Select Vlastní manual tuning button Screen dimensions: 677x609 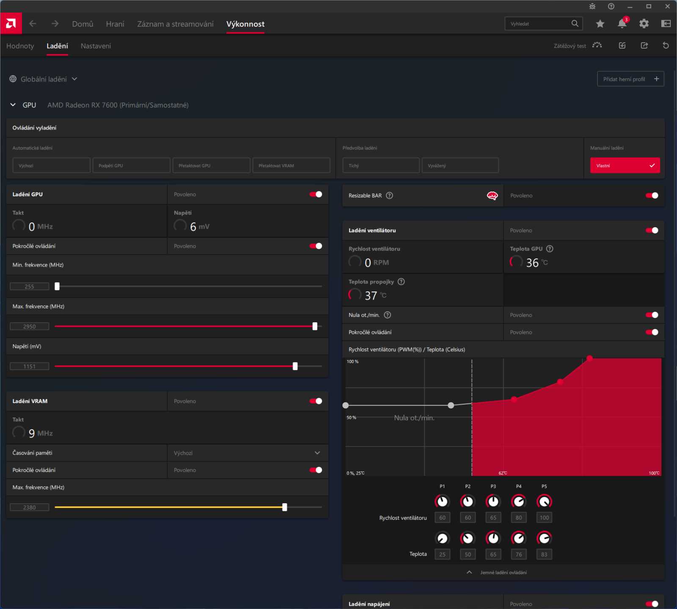pos(625,165)
